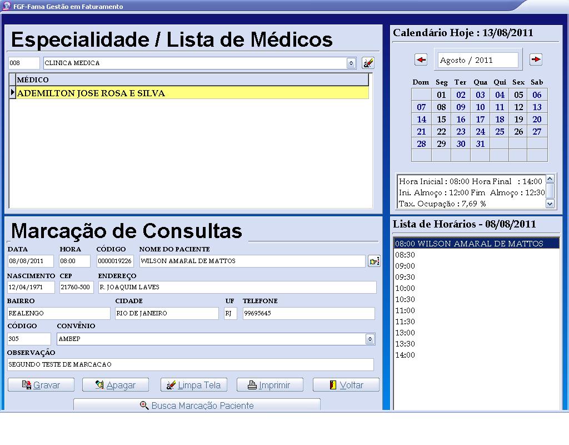Go to next month with red right arrow

tap(536, 60)
